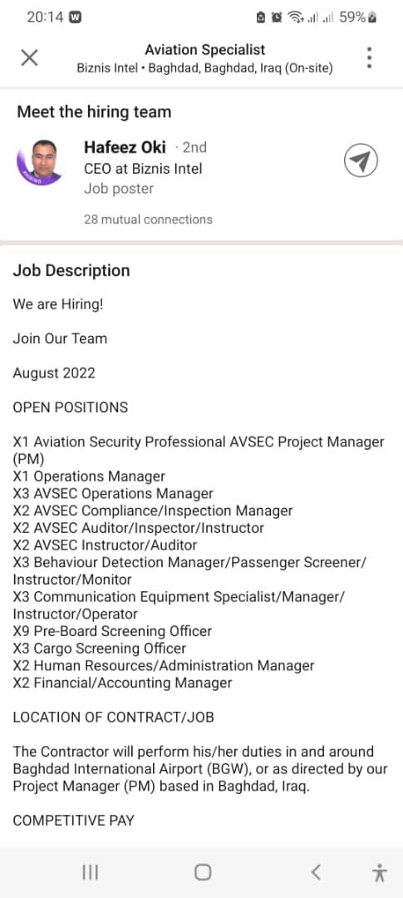Tap the W notification icon in status bar
This screenshot has width=403, height=898.
point(75,17)
